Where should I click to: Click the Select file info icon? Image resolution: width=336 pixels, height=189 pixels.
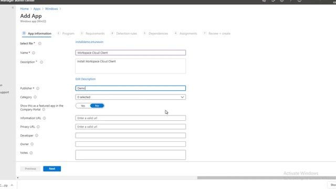click(40, 44)
